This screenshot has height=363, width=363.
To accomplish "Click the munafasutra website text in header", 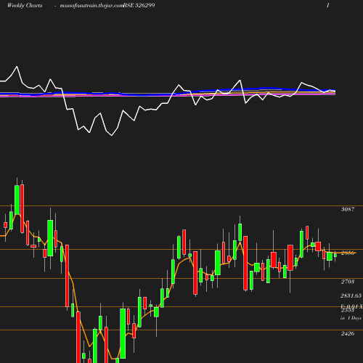I will pos(91,5).
